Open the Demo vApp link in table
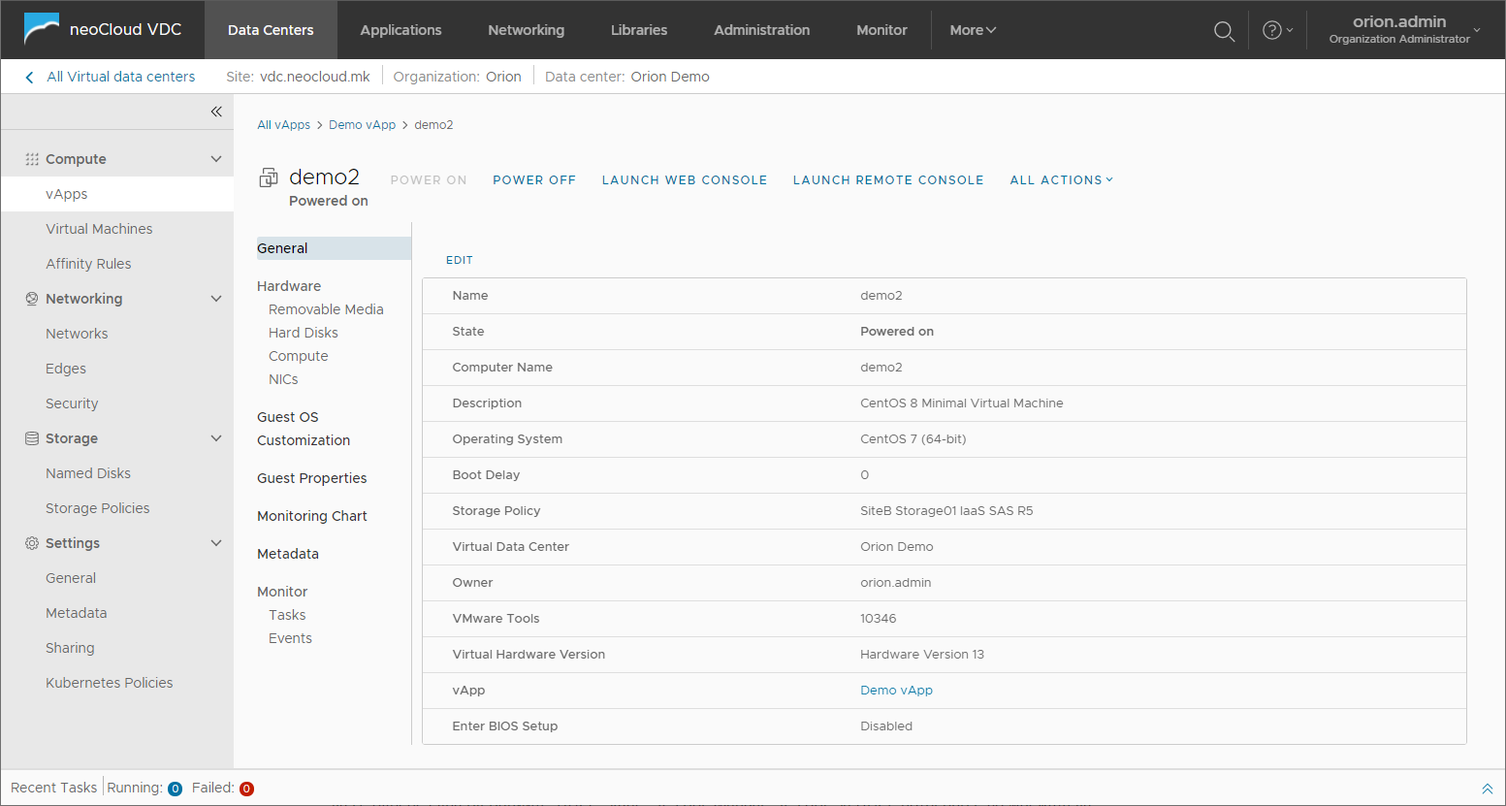 [x=896, y=691]
